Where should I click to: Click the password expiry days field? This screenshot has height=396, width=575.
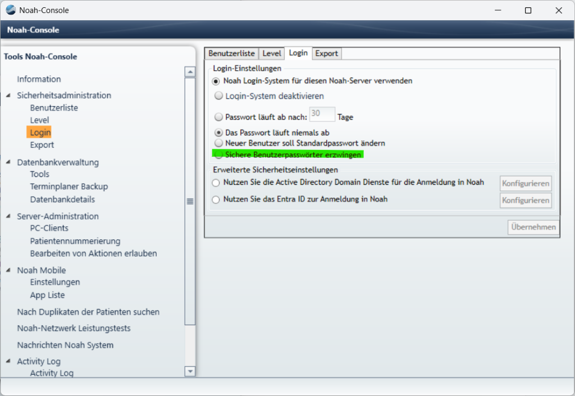pos(322,114)
